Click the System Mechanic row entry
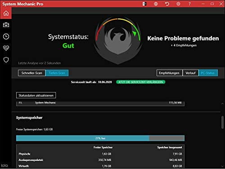225x169 pixels. pos(100,103)
